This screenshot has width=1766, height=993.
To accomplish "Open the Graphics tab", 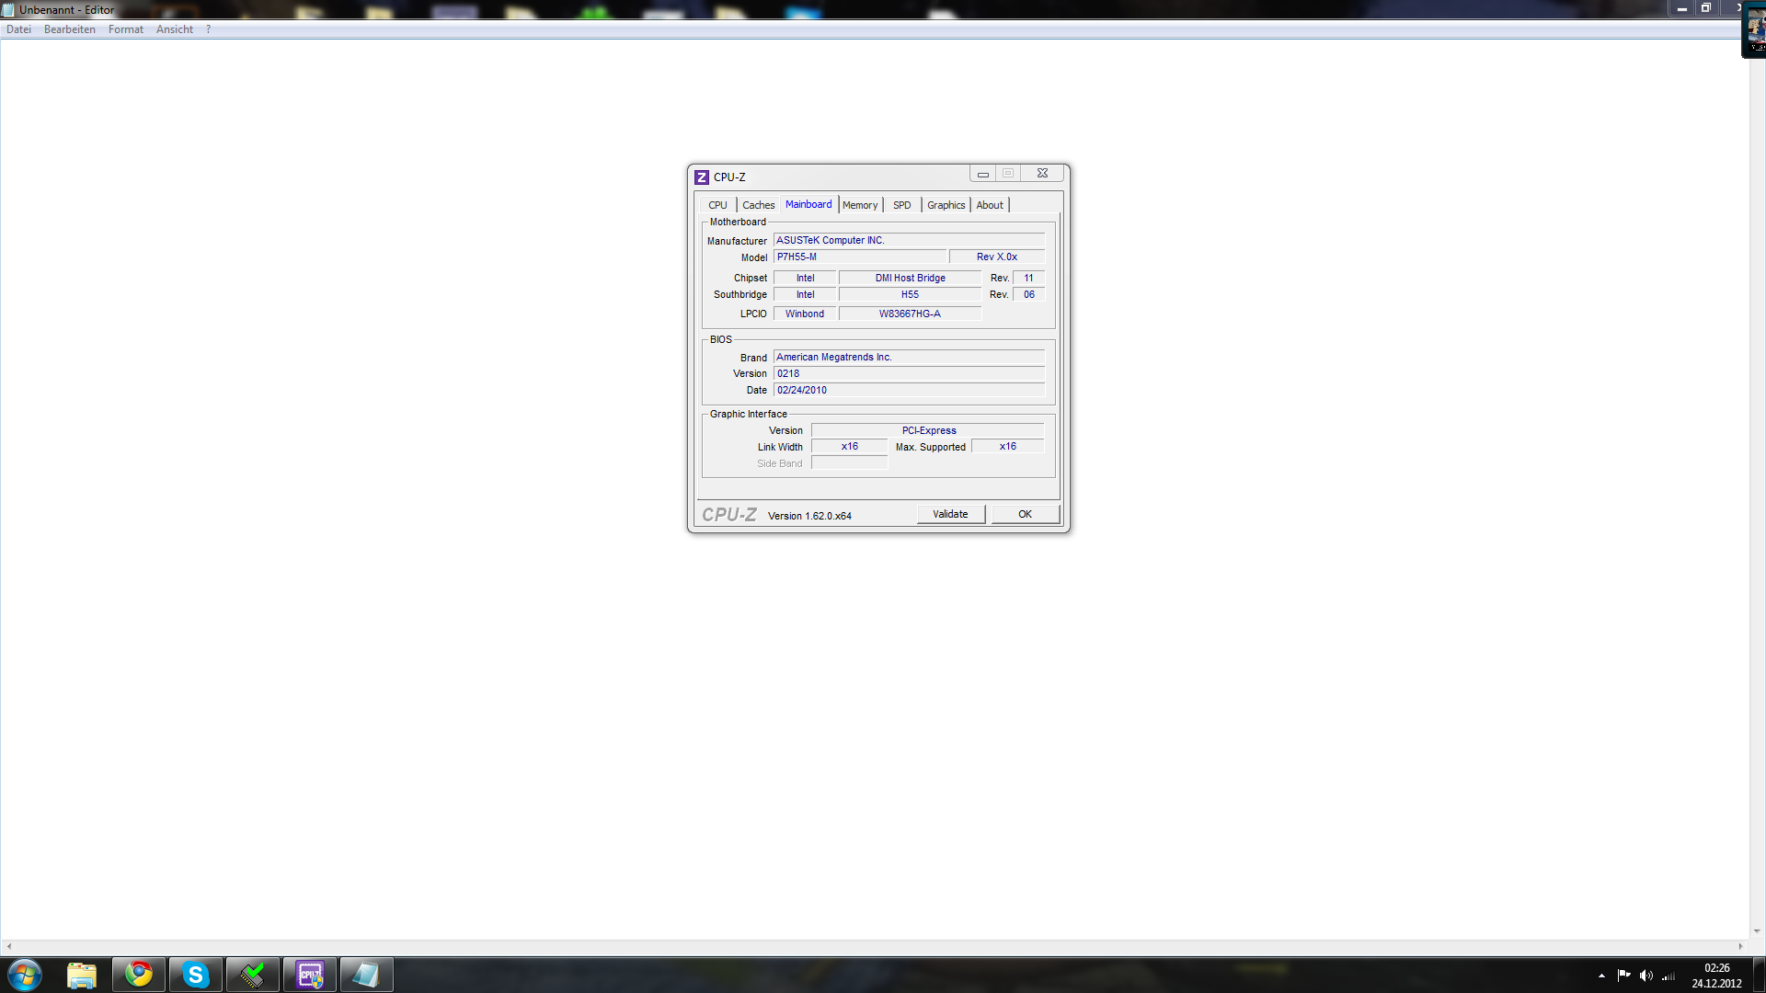I will coord(946,205).
